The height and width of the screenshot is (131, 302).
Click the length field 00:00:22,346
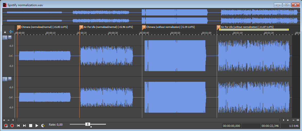(x=270, y=126)
